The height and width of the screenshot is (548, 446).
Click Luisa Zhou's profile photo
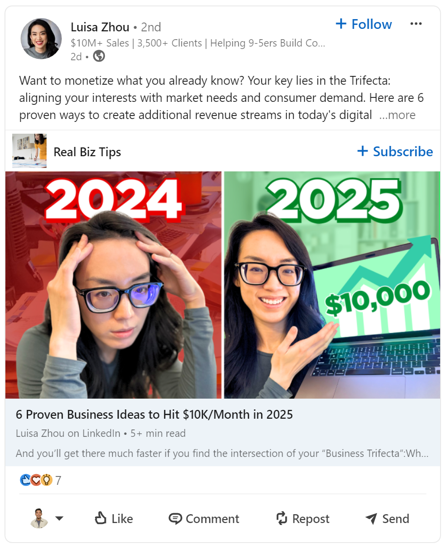pyautogui.click(x=41, y=39)
